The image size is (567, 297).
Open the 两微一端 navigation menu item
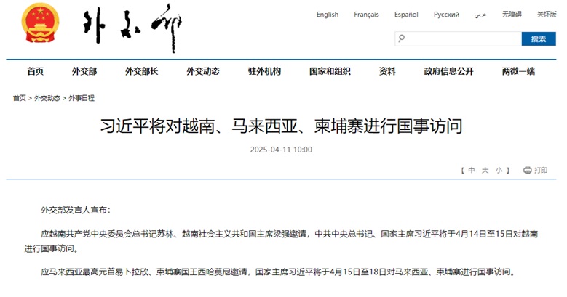click(x=518, y=71)
